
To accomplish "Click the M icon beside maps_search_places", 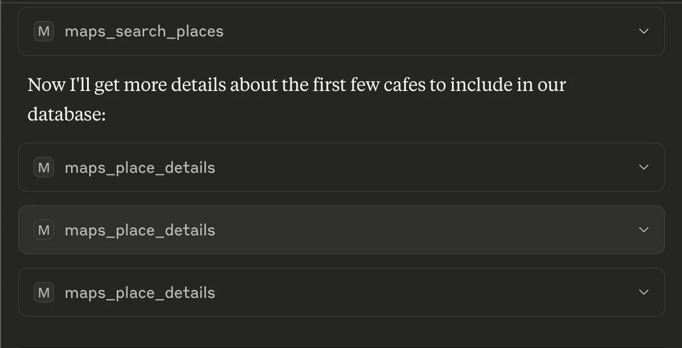I will pos(44,31).
